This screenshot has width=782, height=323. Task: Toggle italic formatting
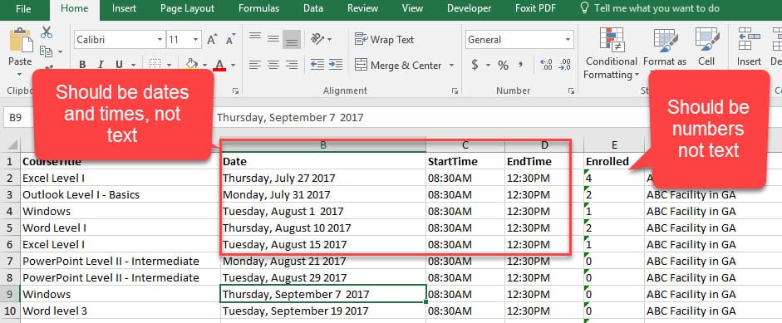pos(101,65)
